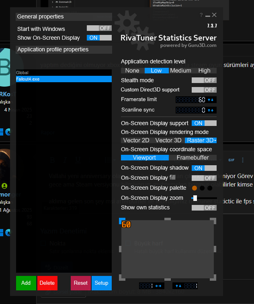Toggle On-Screen Display support switch
This screenshot has height=304, width=254.
tap(204, 123)
